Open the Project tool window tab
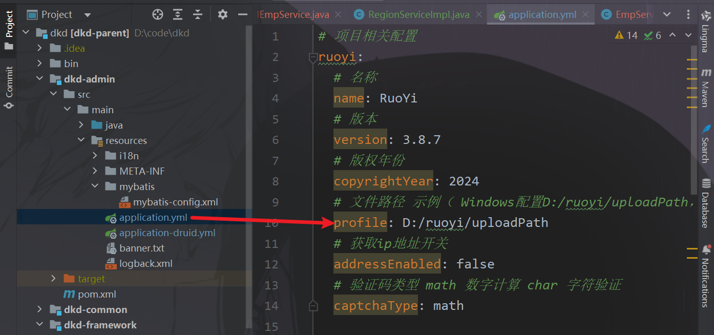Image resolution: width=714 pixels, height=335 pixels. (9, 30)
